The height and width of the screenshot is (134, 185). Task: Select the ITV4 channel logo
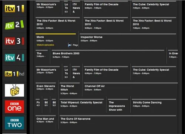14,57
